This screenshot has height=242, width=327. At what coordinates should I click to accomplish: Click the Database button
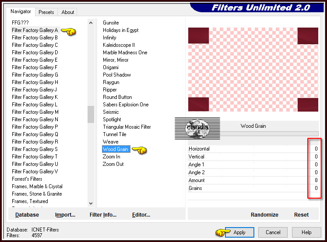27,215
